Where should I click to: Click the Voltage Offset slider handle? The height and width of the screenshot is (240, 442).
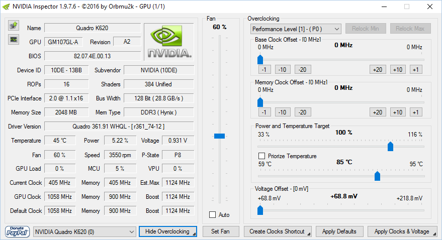260,210
